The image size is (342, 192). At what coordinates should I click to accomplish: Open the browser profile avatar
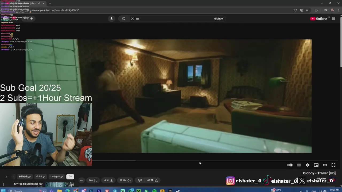tap(332, 10)
